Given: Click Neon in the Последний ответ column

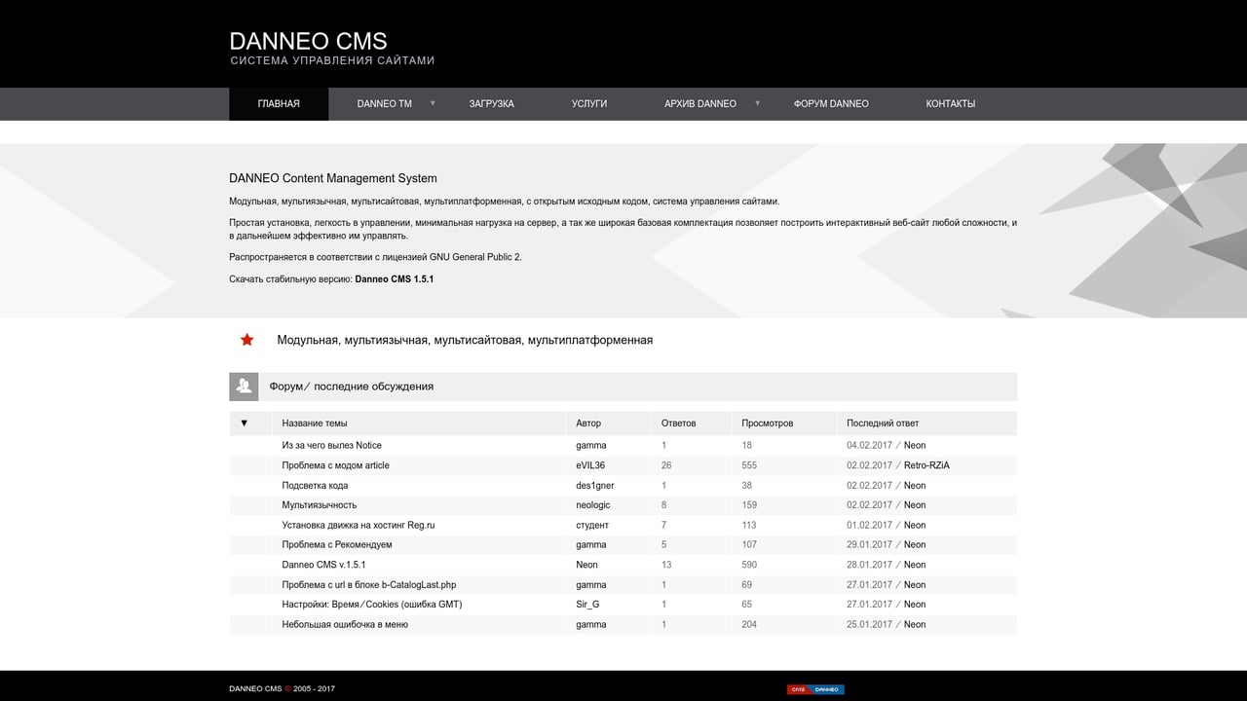Looking at the screenshot, I should coord(914,445).
